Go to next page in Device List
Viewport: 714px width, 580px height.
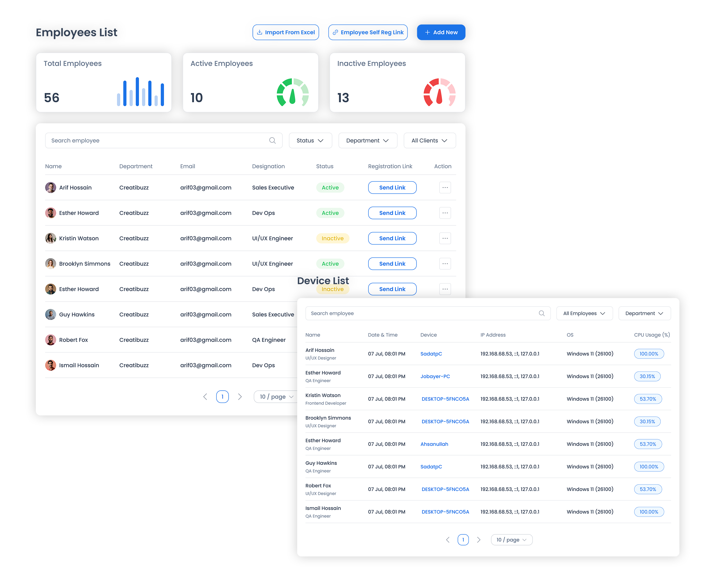(x=479, y=540)
